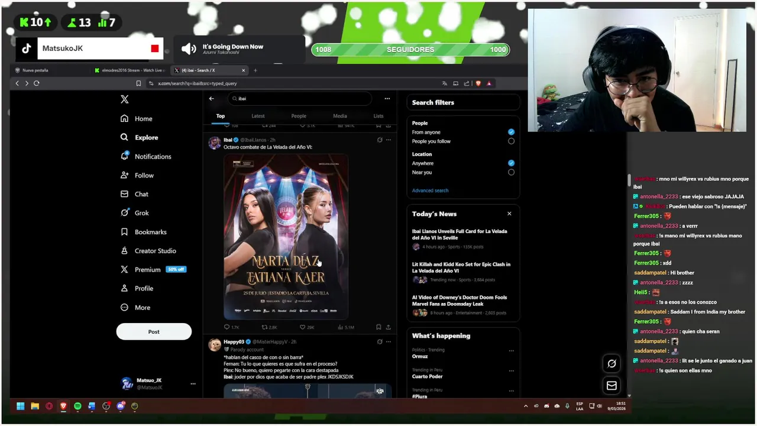Reload the page in browser

coord(36,83)
